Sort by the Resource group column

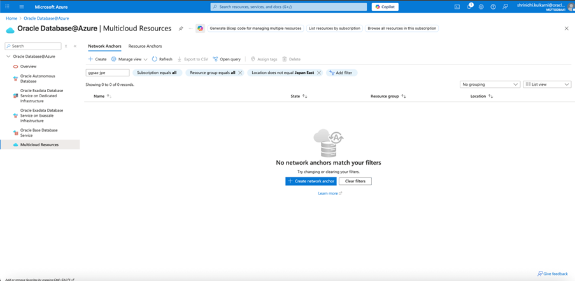(x=388, y=96)
